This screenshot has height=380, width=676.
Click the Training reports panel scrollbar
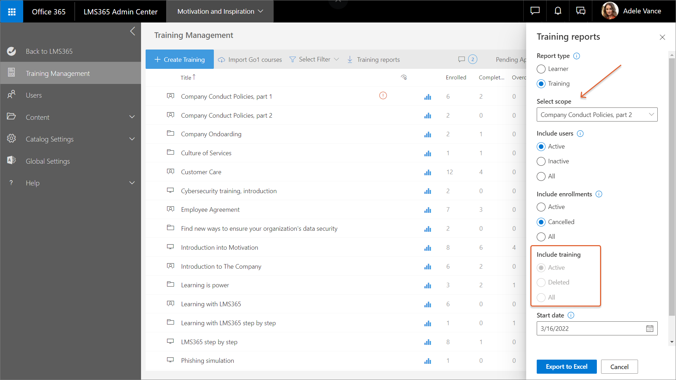click(x=672, y=186)
